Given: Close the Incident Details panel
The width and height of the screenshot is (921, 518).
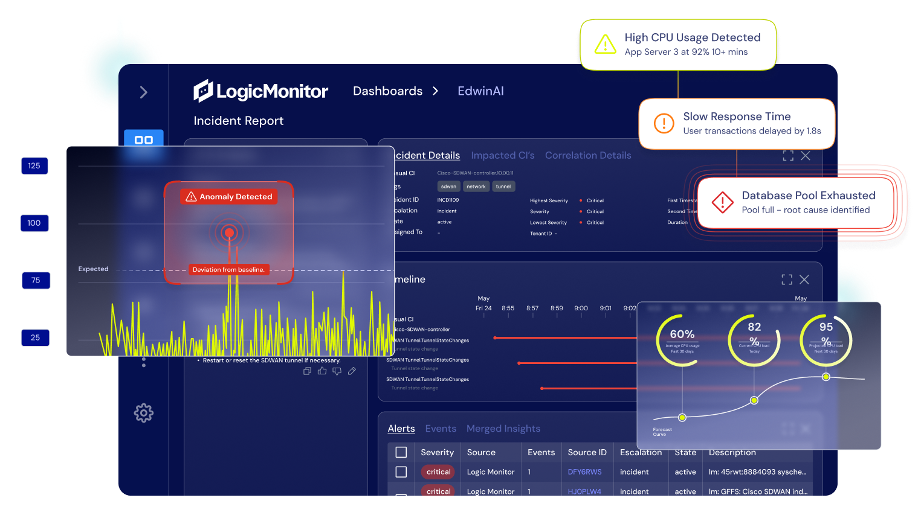Looking at the screenshot, I should [806, 156].
